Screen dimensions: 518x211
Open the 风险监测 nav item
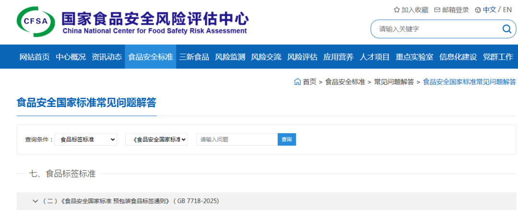click(x=230, y=57)
